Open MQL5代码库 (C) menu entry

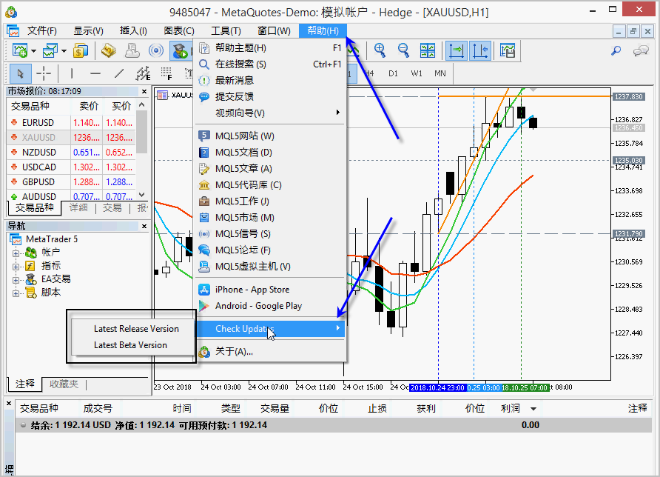(270, 185)
